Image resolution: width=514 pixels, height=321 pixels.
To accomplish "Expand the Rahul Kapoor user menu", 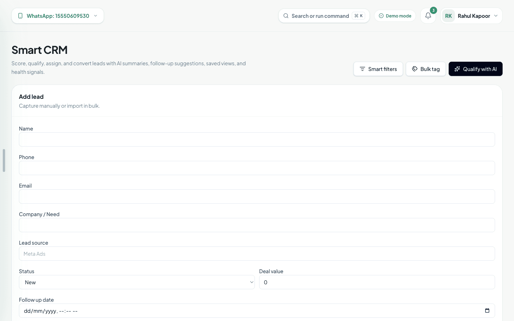I will pyautogui.click(x=472, y=16).
